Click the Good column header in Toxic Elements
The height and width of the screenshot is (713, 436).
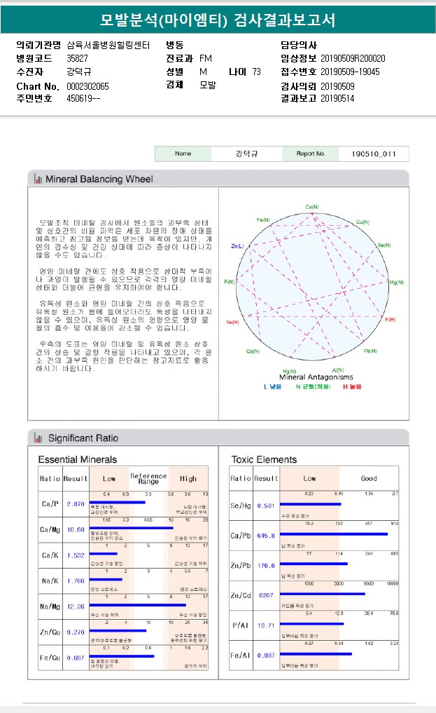pyautogui.click(x=369, y=478)
